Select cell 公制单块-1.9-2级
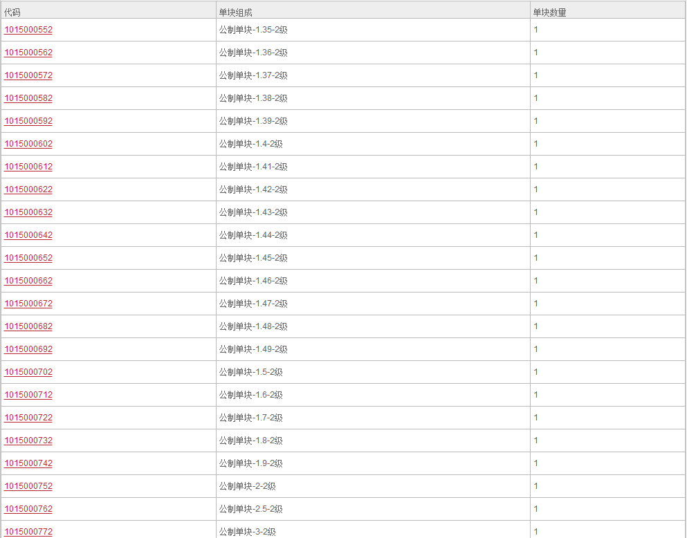Image resolution: width=687 pixels, height=538 pixels. (373, 463)
